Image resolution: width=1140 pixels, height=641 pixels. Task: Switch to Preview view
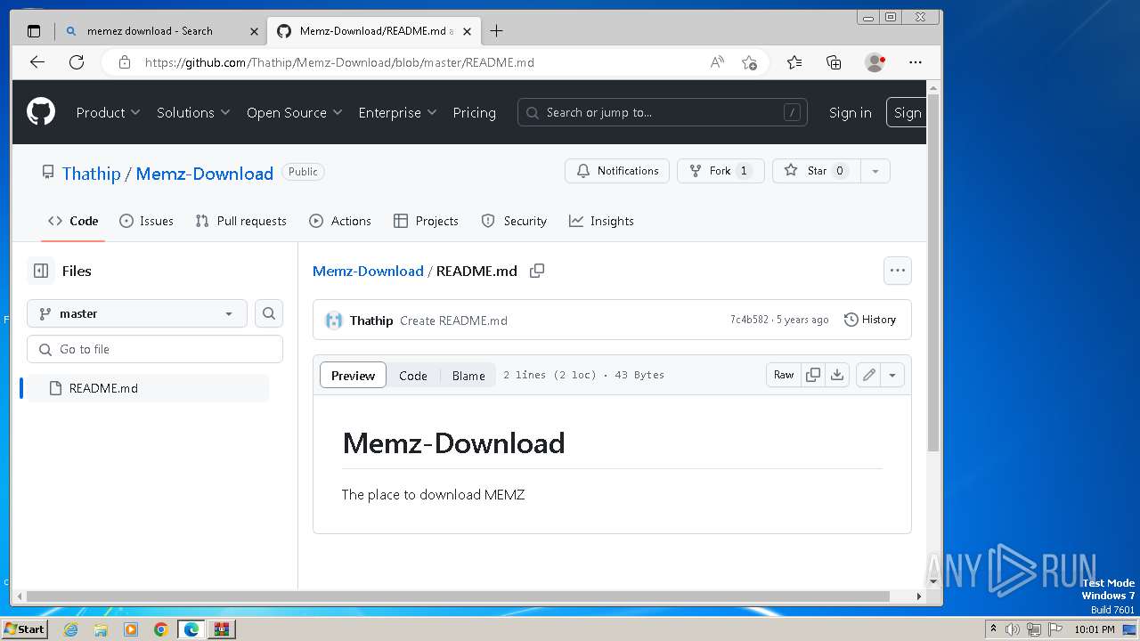[x=353, y=375]
